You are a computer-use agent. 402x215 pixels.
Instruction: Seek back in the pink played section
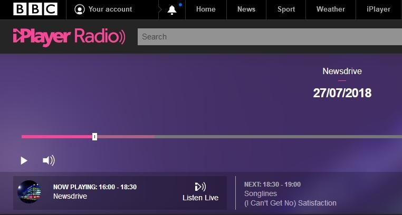[57, 137]
